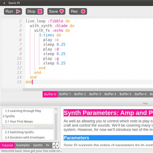Open the Examples tab
Screen dimensions: 153x153
click(x=23, y=145)
